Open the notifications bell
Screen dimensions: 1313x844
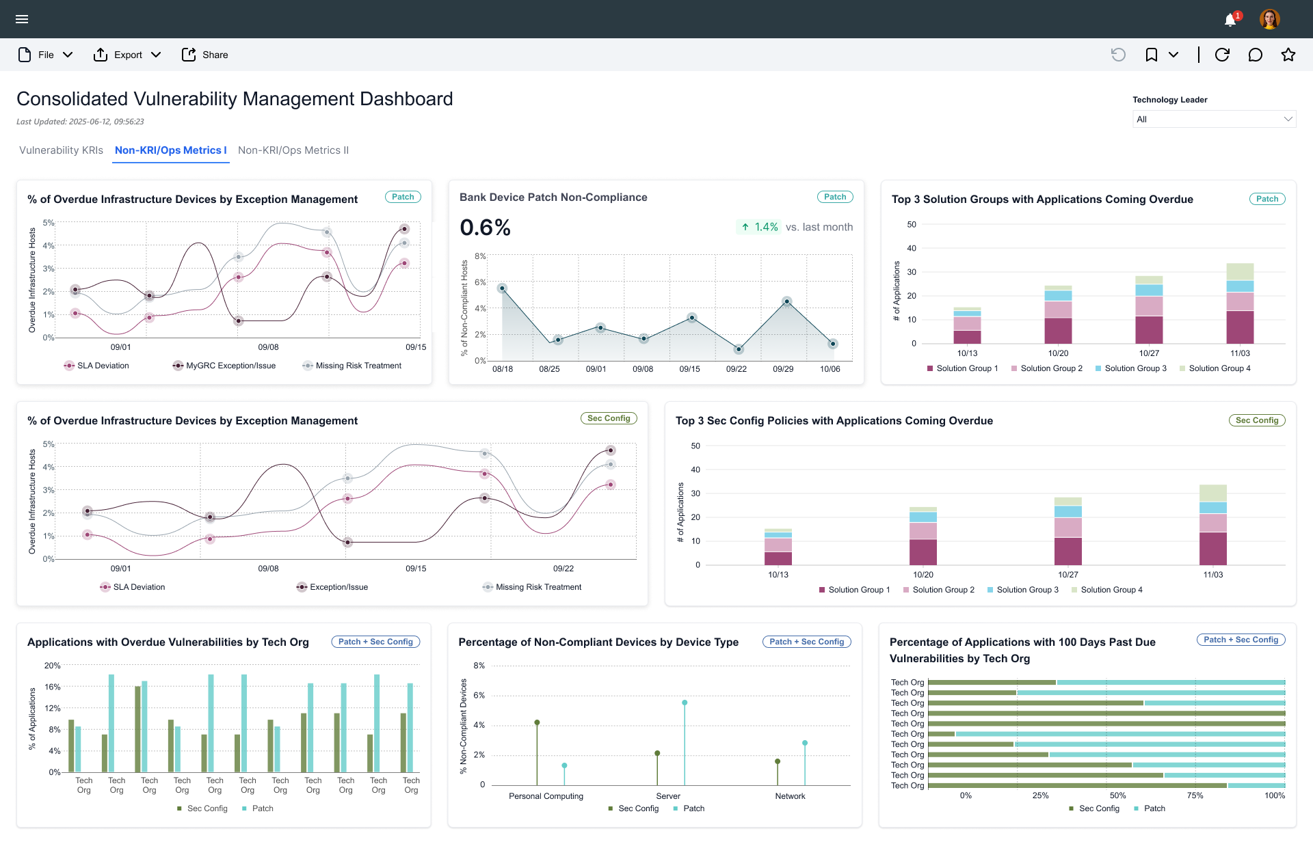point(1230,20)
